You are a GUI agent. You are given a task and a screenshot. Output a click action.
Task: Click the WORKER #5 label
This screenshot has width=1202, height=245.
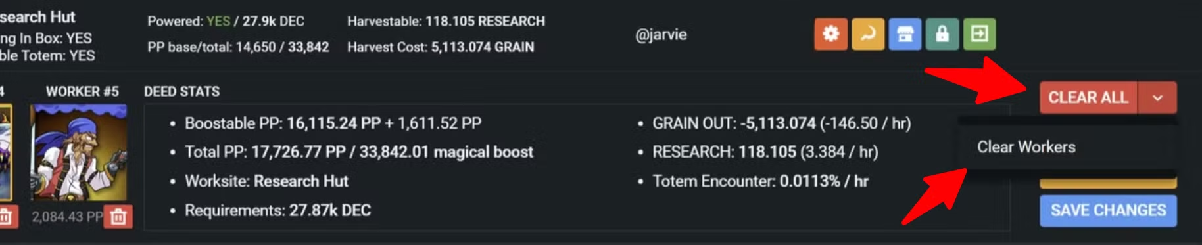82,91
